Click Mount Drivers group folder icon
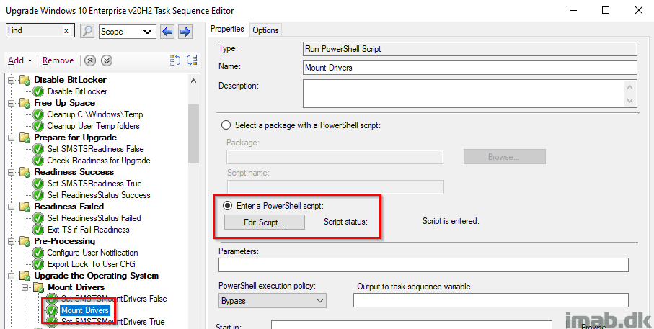This screenshot has height=329, width=654. (x=39, y=287)
